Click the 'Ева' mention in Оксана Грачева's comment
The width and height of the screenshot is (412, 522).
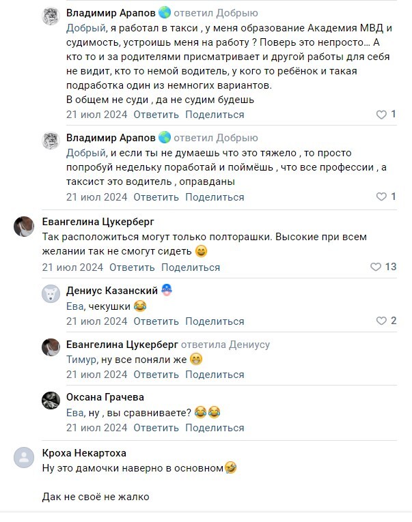tap(74, 412)
